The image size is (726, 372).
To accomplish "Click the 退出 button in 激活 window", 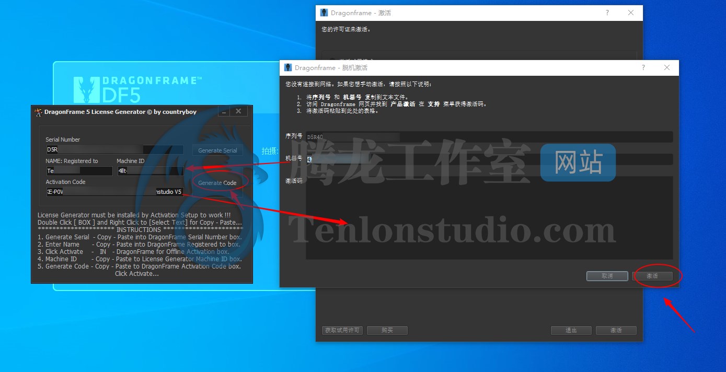I will 571,330.
